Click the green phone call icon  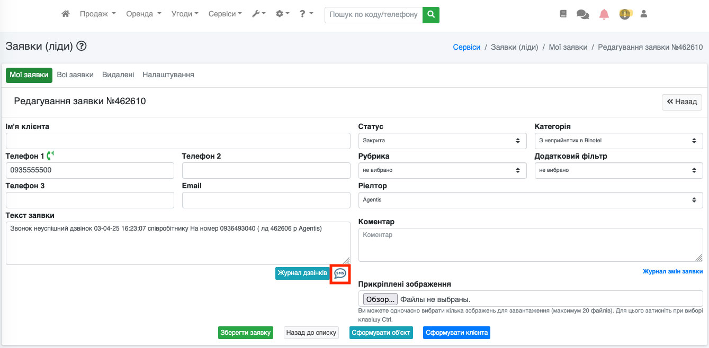[x=51, y=156]
